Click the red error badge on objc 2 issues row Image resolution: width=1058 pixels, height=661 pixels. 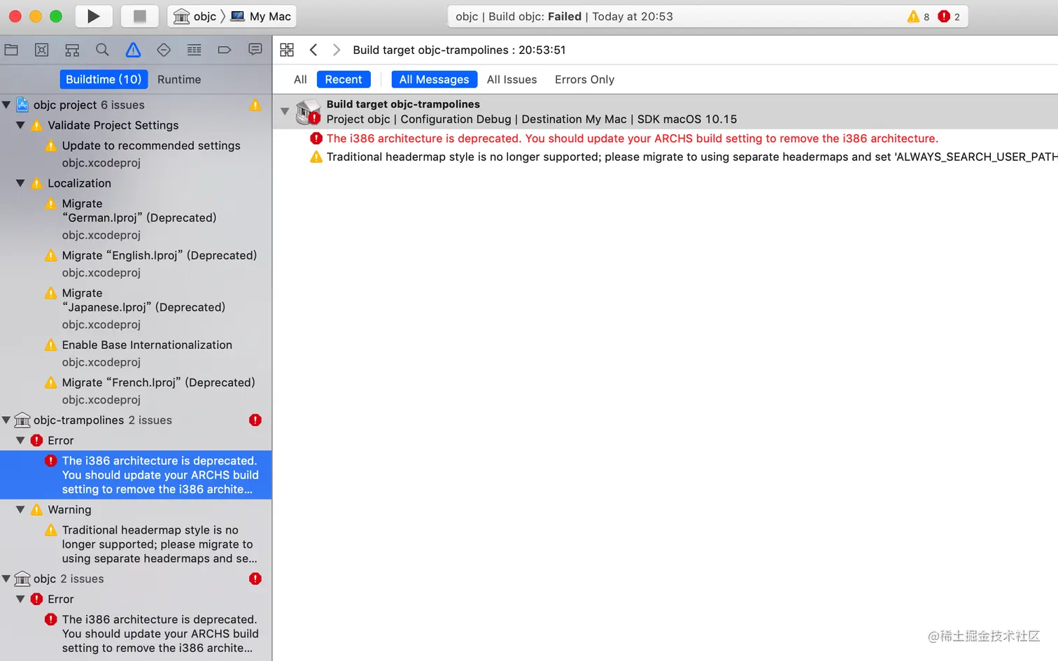tap(255, 579)
